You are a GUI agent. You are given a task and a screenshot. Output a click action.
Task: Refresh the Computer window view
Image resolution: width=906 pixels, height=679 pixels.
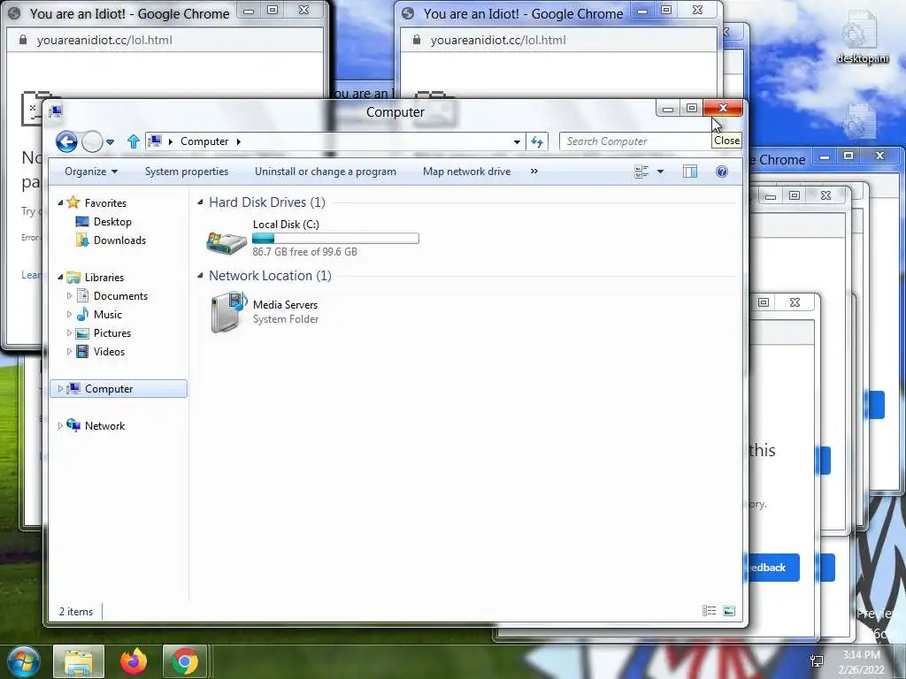537,141
